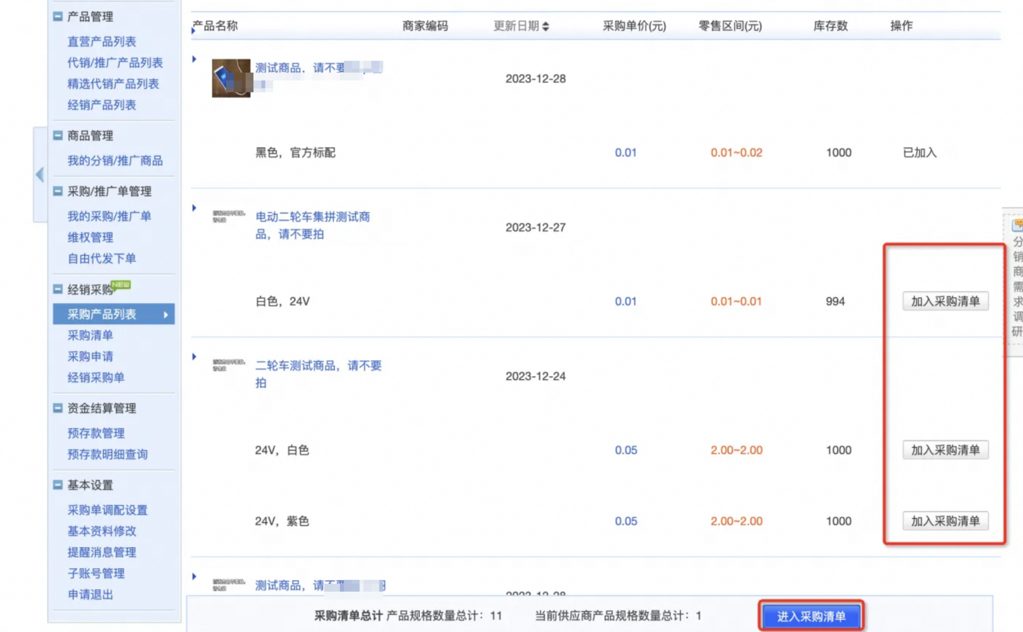Click 采购单价(元) column header
The width and height of the screenshot is (1023, 632).
click(634, 26)
